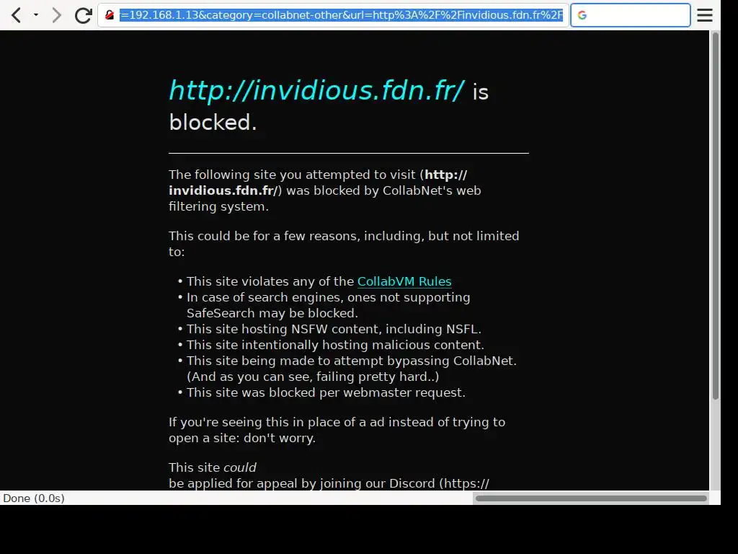Click the Google search engine icon

(582, 15)
